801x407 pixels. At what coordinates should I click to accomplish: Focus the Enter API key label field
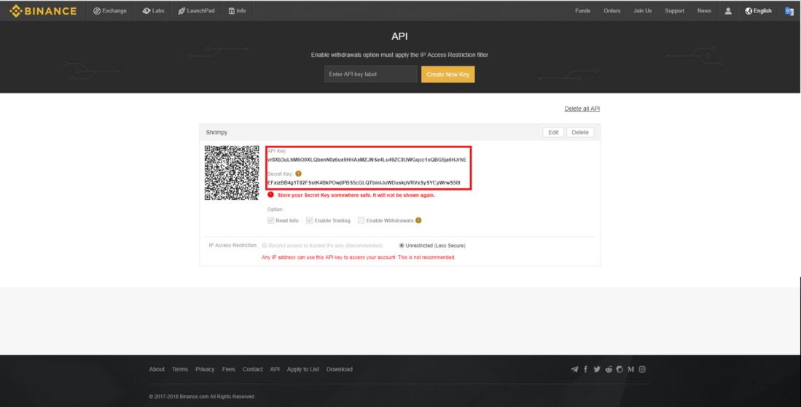370,74
